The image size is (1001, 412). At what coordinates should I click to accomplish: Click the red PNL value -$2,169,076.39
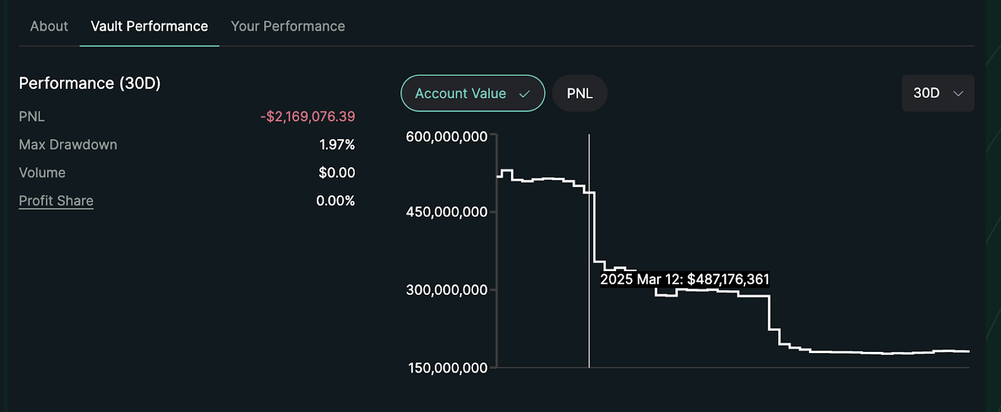pos(308,116)
